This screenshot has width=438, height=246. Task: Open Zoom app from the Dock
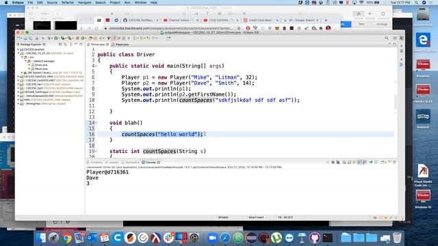click(213, 238)
